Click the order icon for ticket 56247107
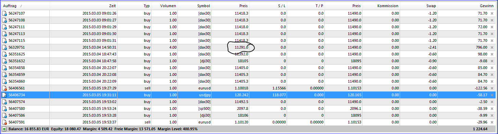Viewport: 498px width, 134px height. click(4, 13)
